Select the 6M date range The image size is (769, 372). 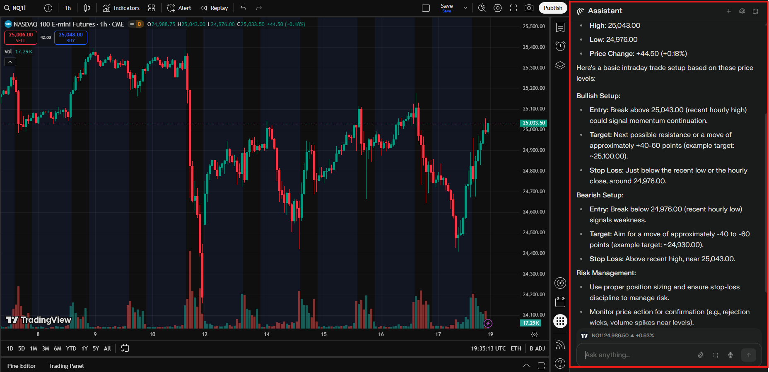click(x=58, y=348)
